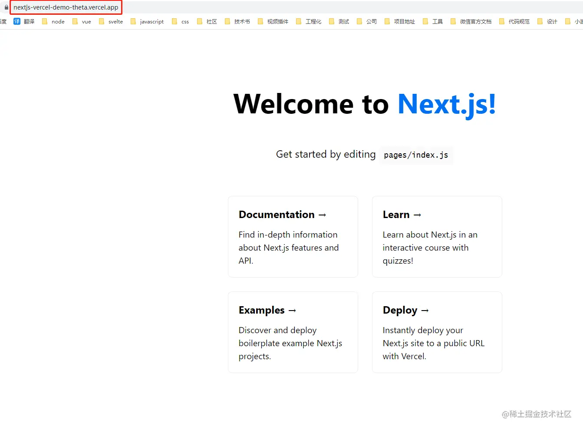Open the 公司 bookmark folder
Viewport: 583px width, 430px height.
click(x=367, y=21)
